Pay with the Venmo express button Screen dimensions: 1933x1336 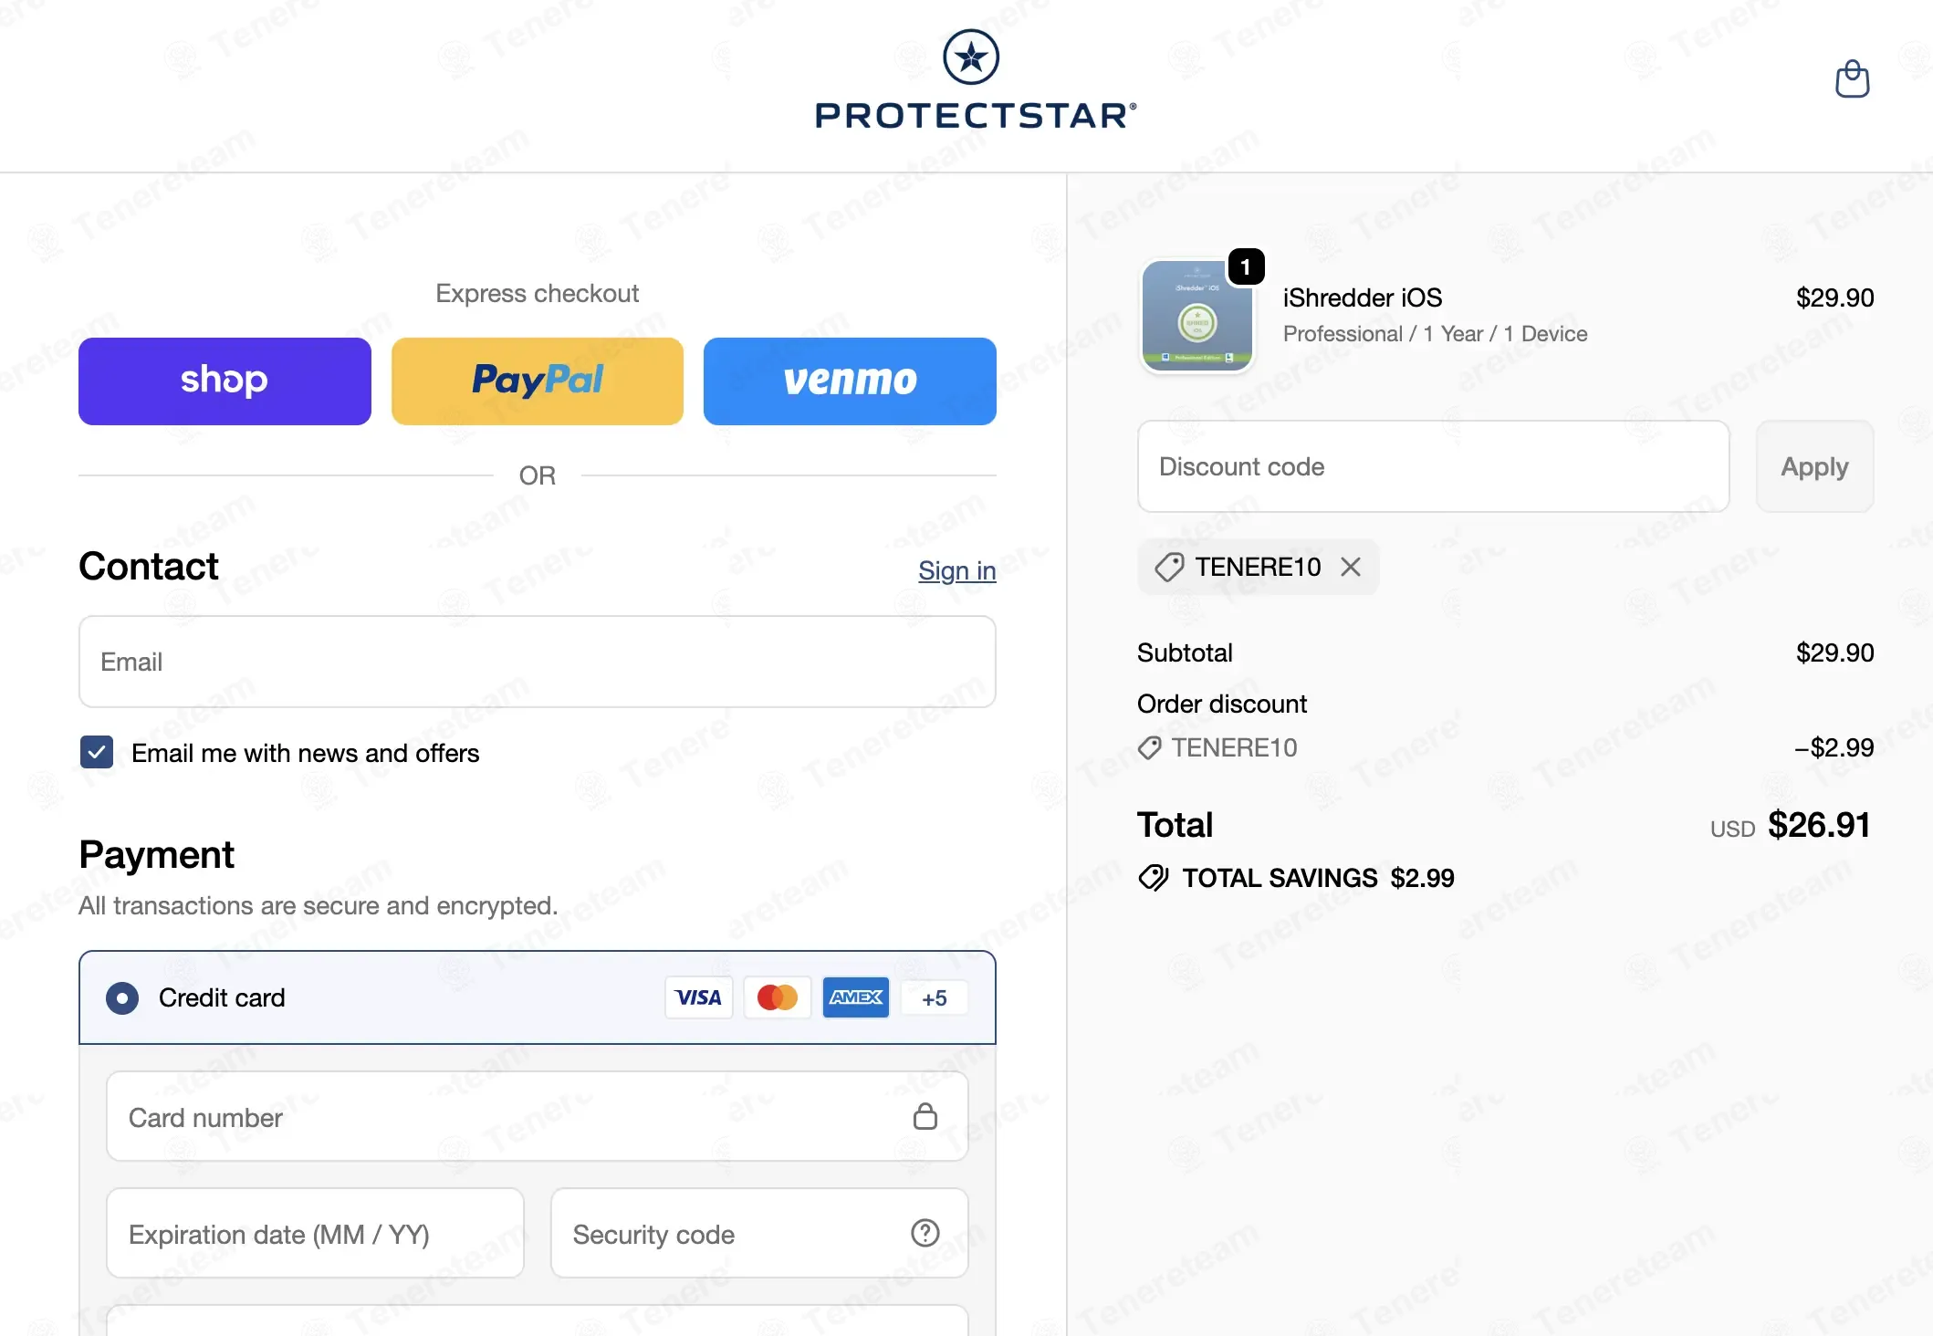850,381
